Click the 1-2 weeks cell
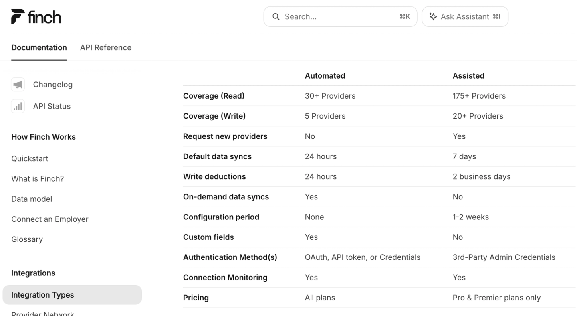The width and height of the screenshot is (577, 316). click(471, 217)
